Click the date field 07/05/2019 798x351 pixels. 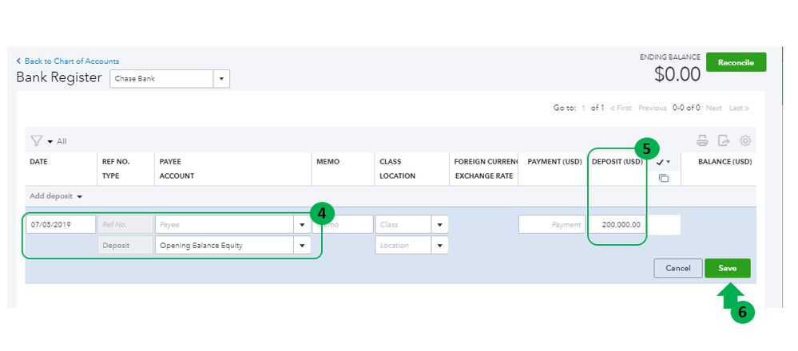(x=61, y=225)
